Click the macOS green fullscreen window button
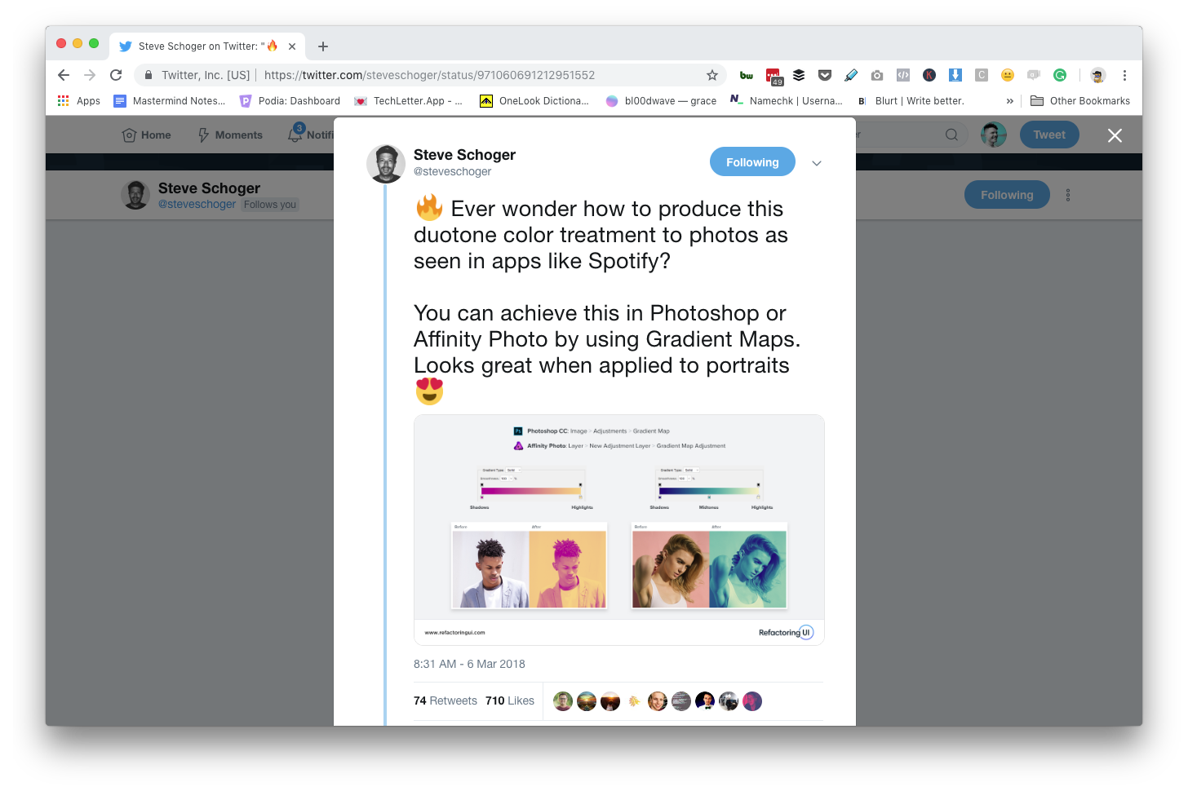 pos(94,43)
